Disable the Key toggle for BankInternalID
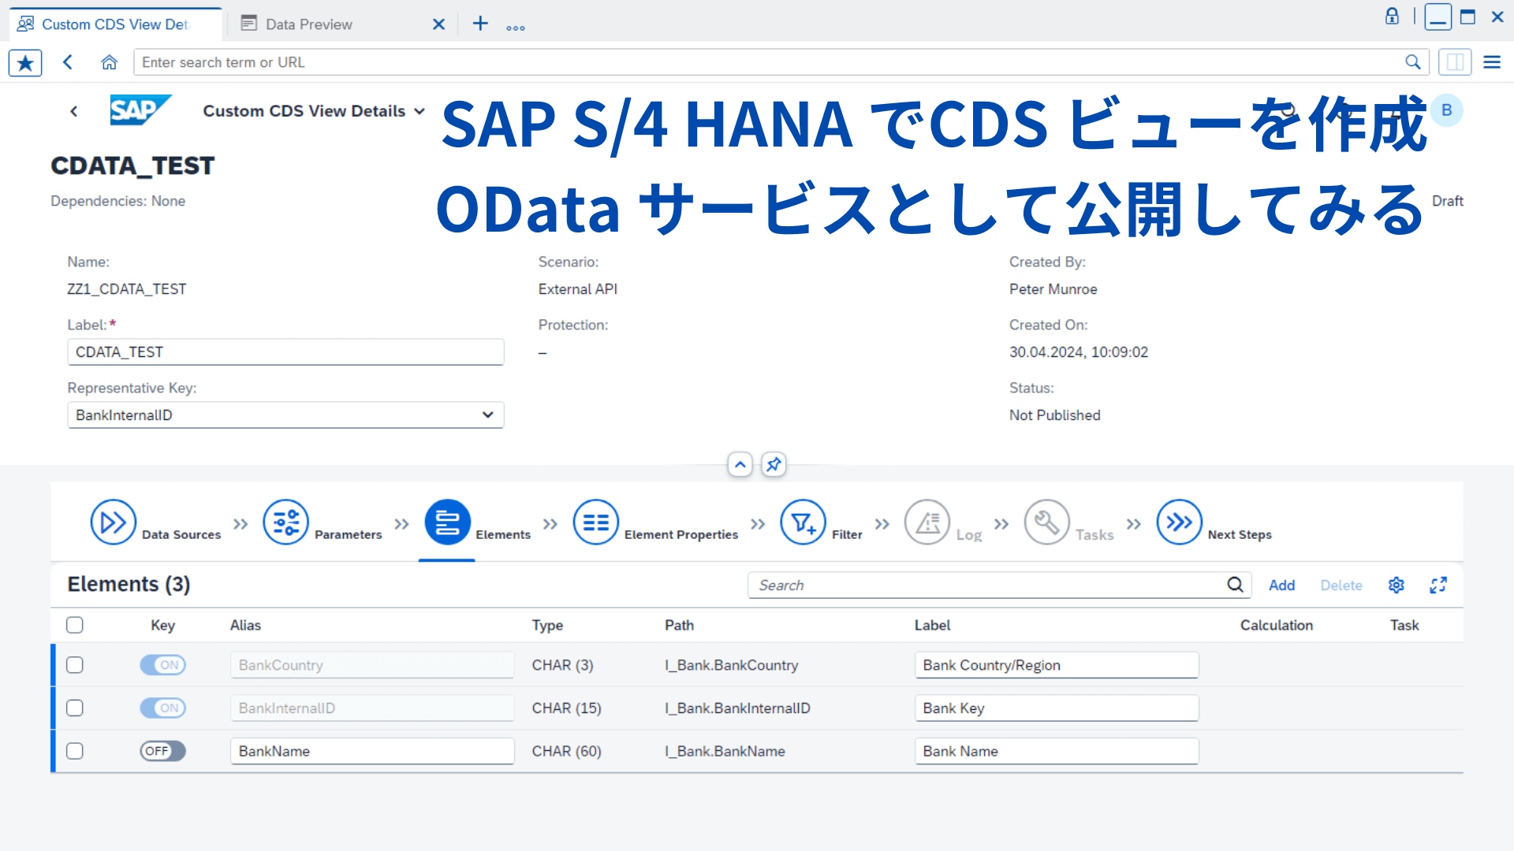Screen dimensions: 1514x851 [x=162, y=708]
